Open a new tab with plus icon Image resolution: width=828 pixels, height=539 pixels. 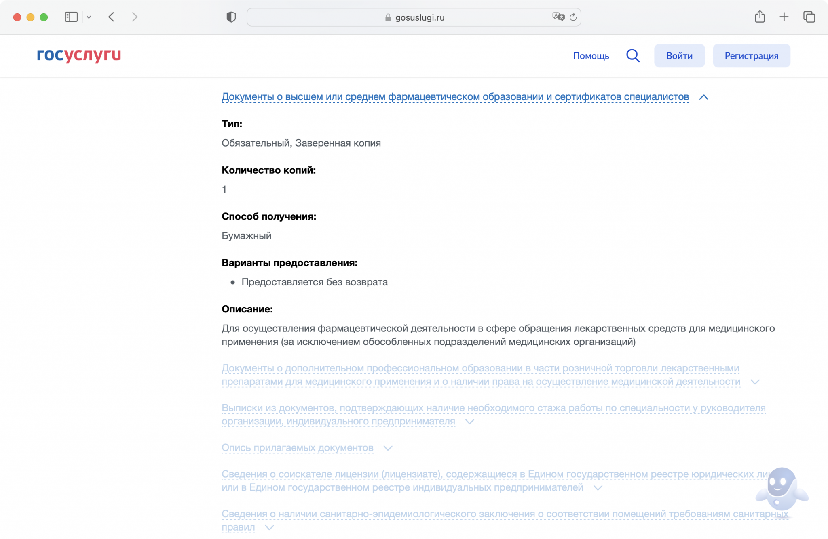click(784, 17)
